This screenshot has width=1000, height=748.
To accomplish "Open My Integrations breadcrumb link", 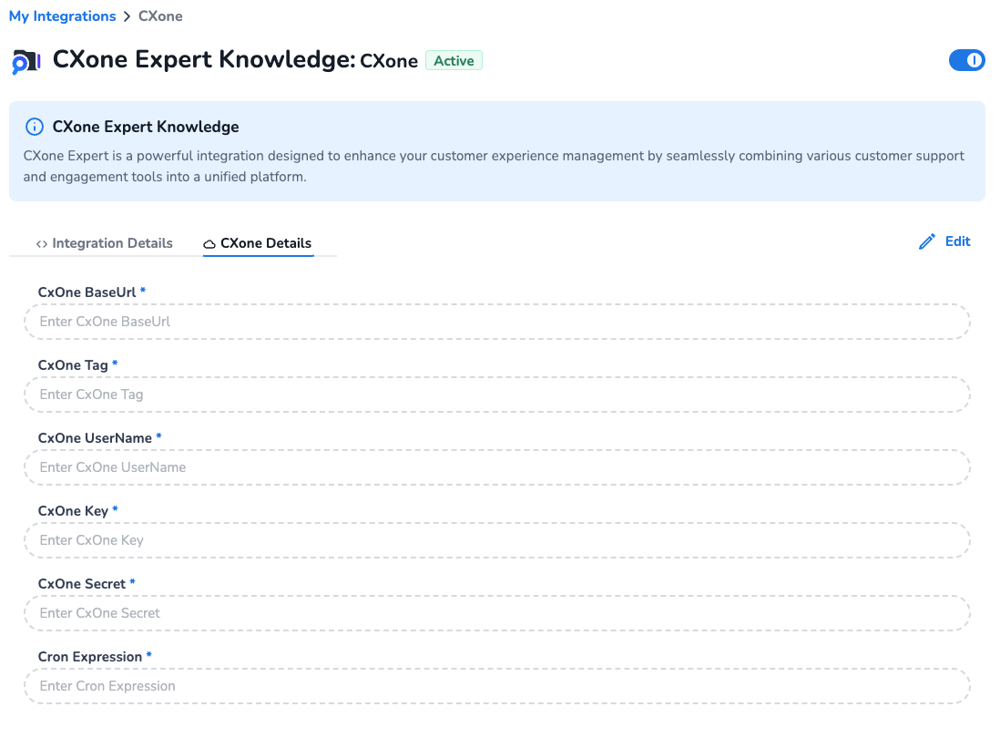I will tap(63, 16).
